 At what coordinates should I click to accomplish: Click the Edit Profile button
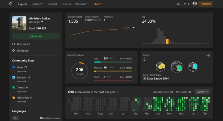click(36, 36)
